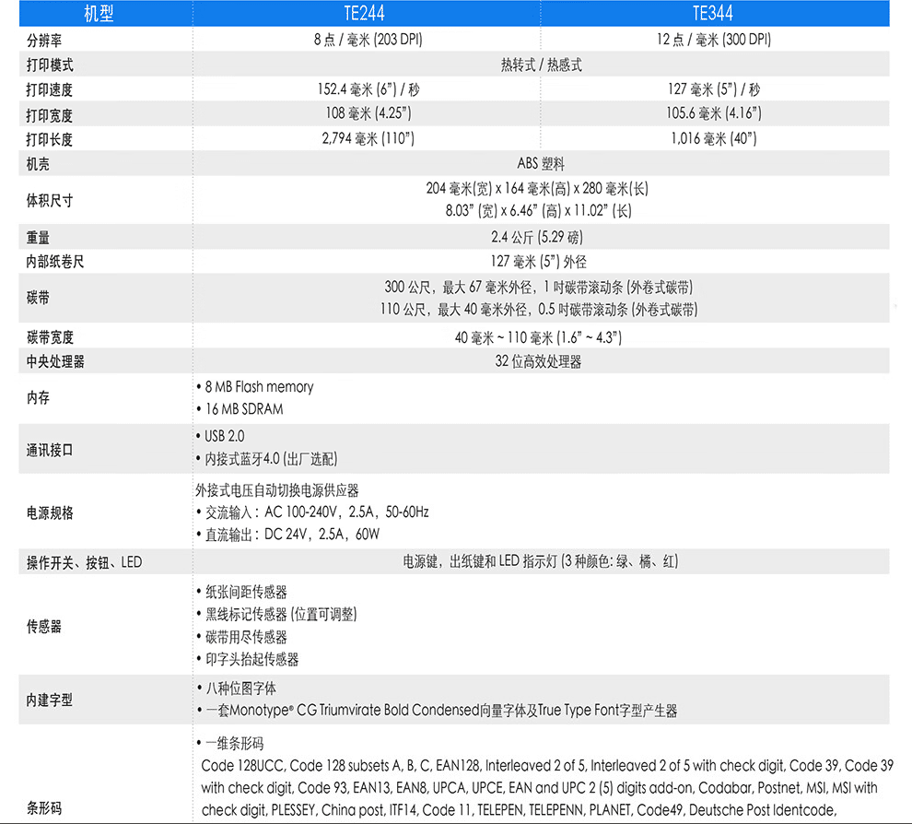Screen dimensions: 912x824
Task: Select the 105.6 毫米 (4.16") print width cell
Action: 714,114
